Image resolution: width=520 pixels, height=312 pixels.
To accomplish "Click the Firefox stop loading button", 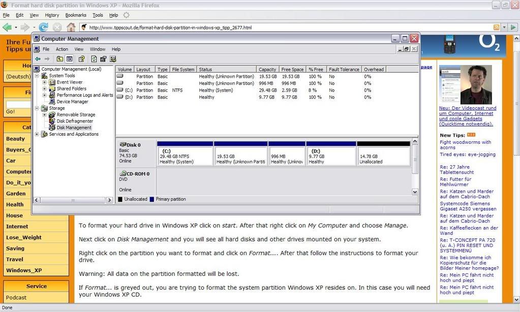I will [x=57, y=27].
